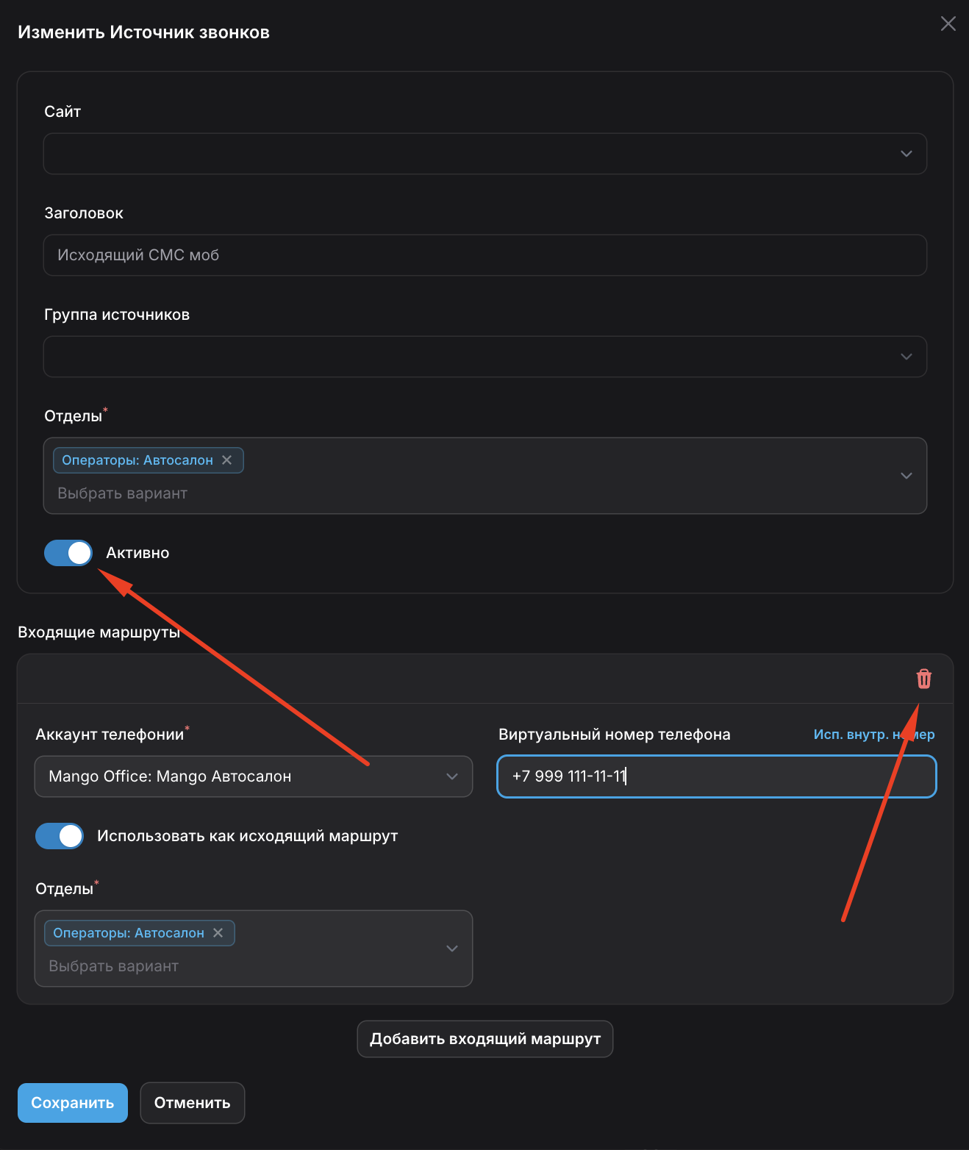Expand the route Отделы multiselect chevron
The width and height of the screenshot is (969, 1150).
(451, 949)
